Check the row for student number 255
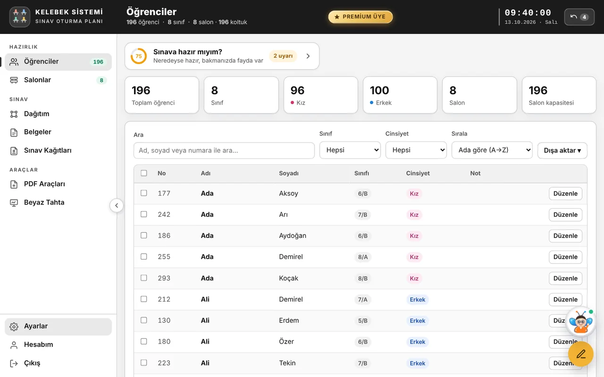 144,257
